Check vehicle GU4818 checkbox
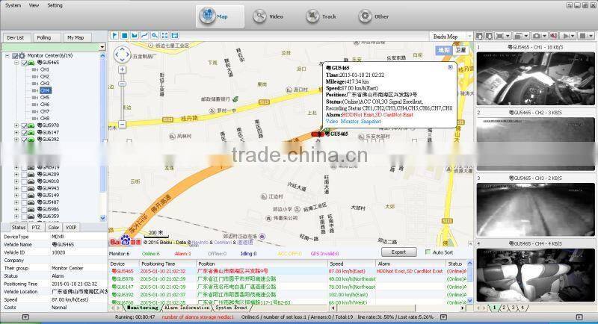The image size is (598, 324). coord(24,181)
